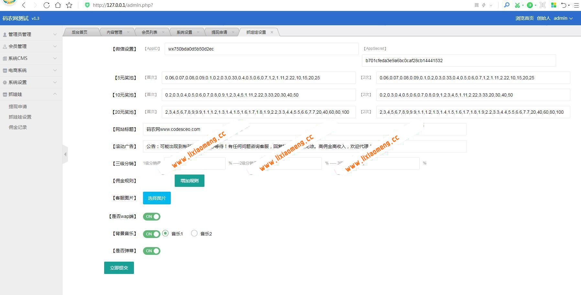Toggle the 背景音乐 switch slider
The height and width of the screenshot is (295, 581).
[151, 233]
